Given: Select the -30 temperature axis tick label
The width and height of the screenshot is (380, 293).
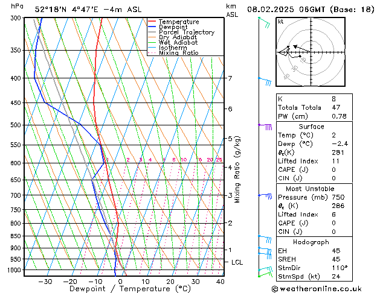Looking at the screenshot, I should pos(45,282).
